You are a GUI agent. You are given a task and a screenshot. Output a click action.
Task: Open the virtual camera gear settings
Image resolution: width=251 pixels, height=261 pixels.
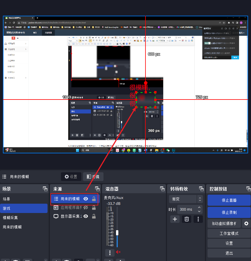click(246, 223)
